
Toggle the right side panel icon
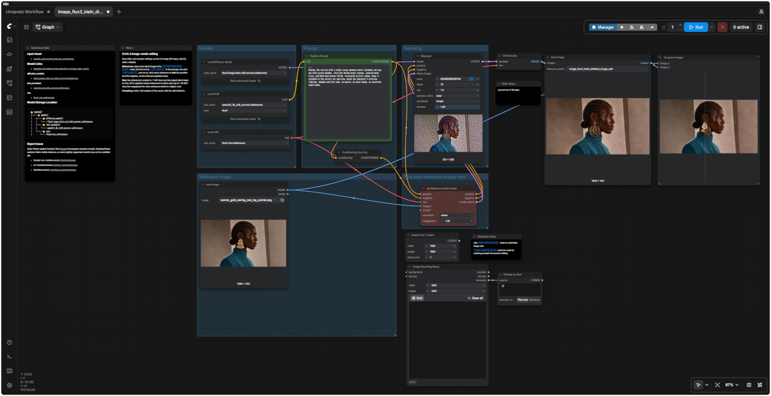(760, 27)
